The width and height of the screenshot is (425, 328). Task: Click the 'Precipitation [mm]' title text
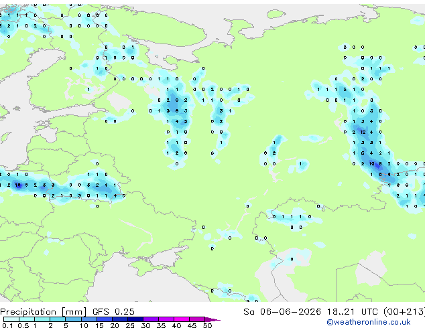(x=43, y=312)
